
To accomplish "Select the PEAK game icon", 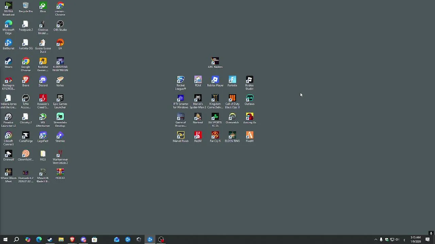I will pyautogui.click(x=198, y=82).
